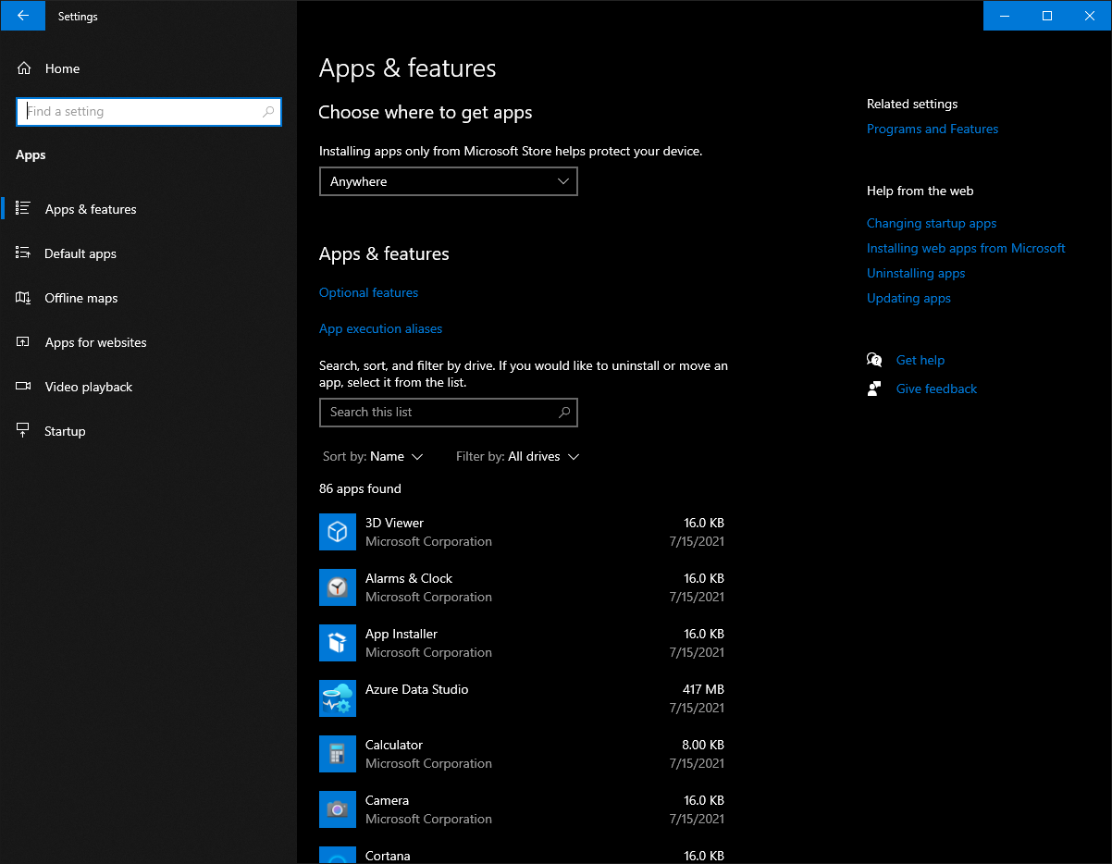Click the Get help link
This screenshot has width=1112, height=864.
[920, 360]
